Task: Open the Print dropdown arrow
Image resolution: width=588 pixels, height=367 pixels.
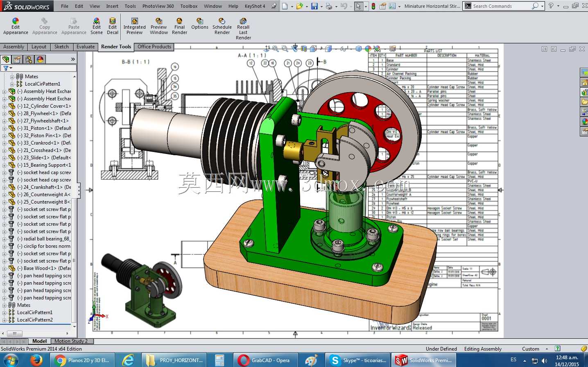Action: coord(336,7)
